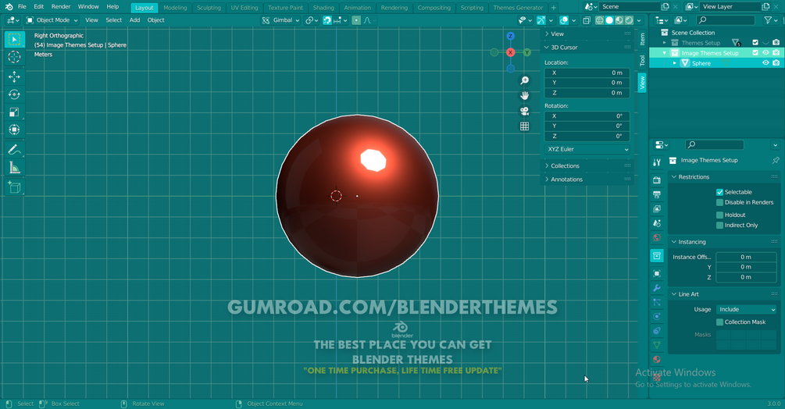The width and height of the screenshot is (785, 409).
Task: Open the View Layer properties tab
Action: pyautogui.click(x=657, y=209)
